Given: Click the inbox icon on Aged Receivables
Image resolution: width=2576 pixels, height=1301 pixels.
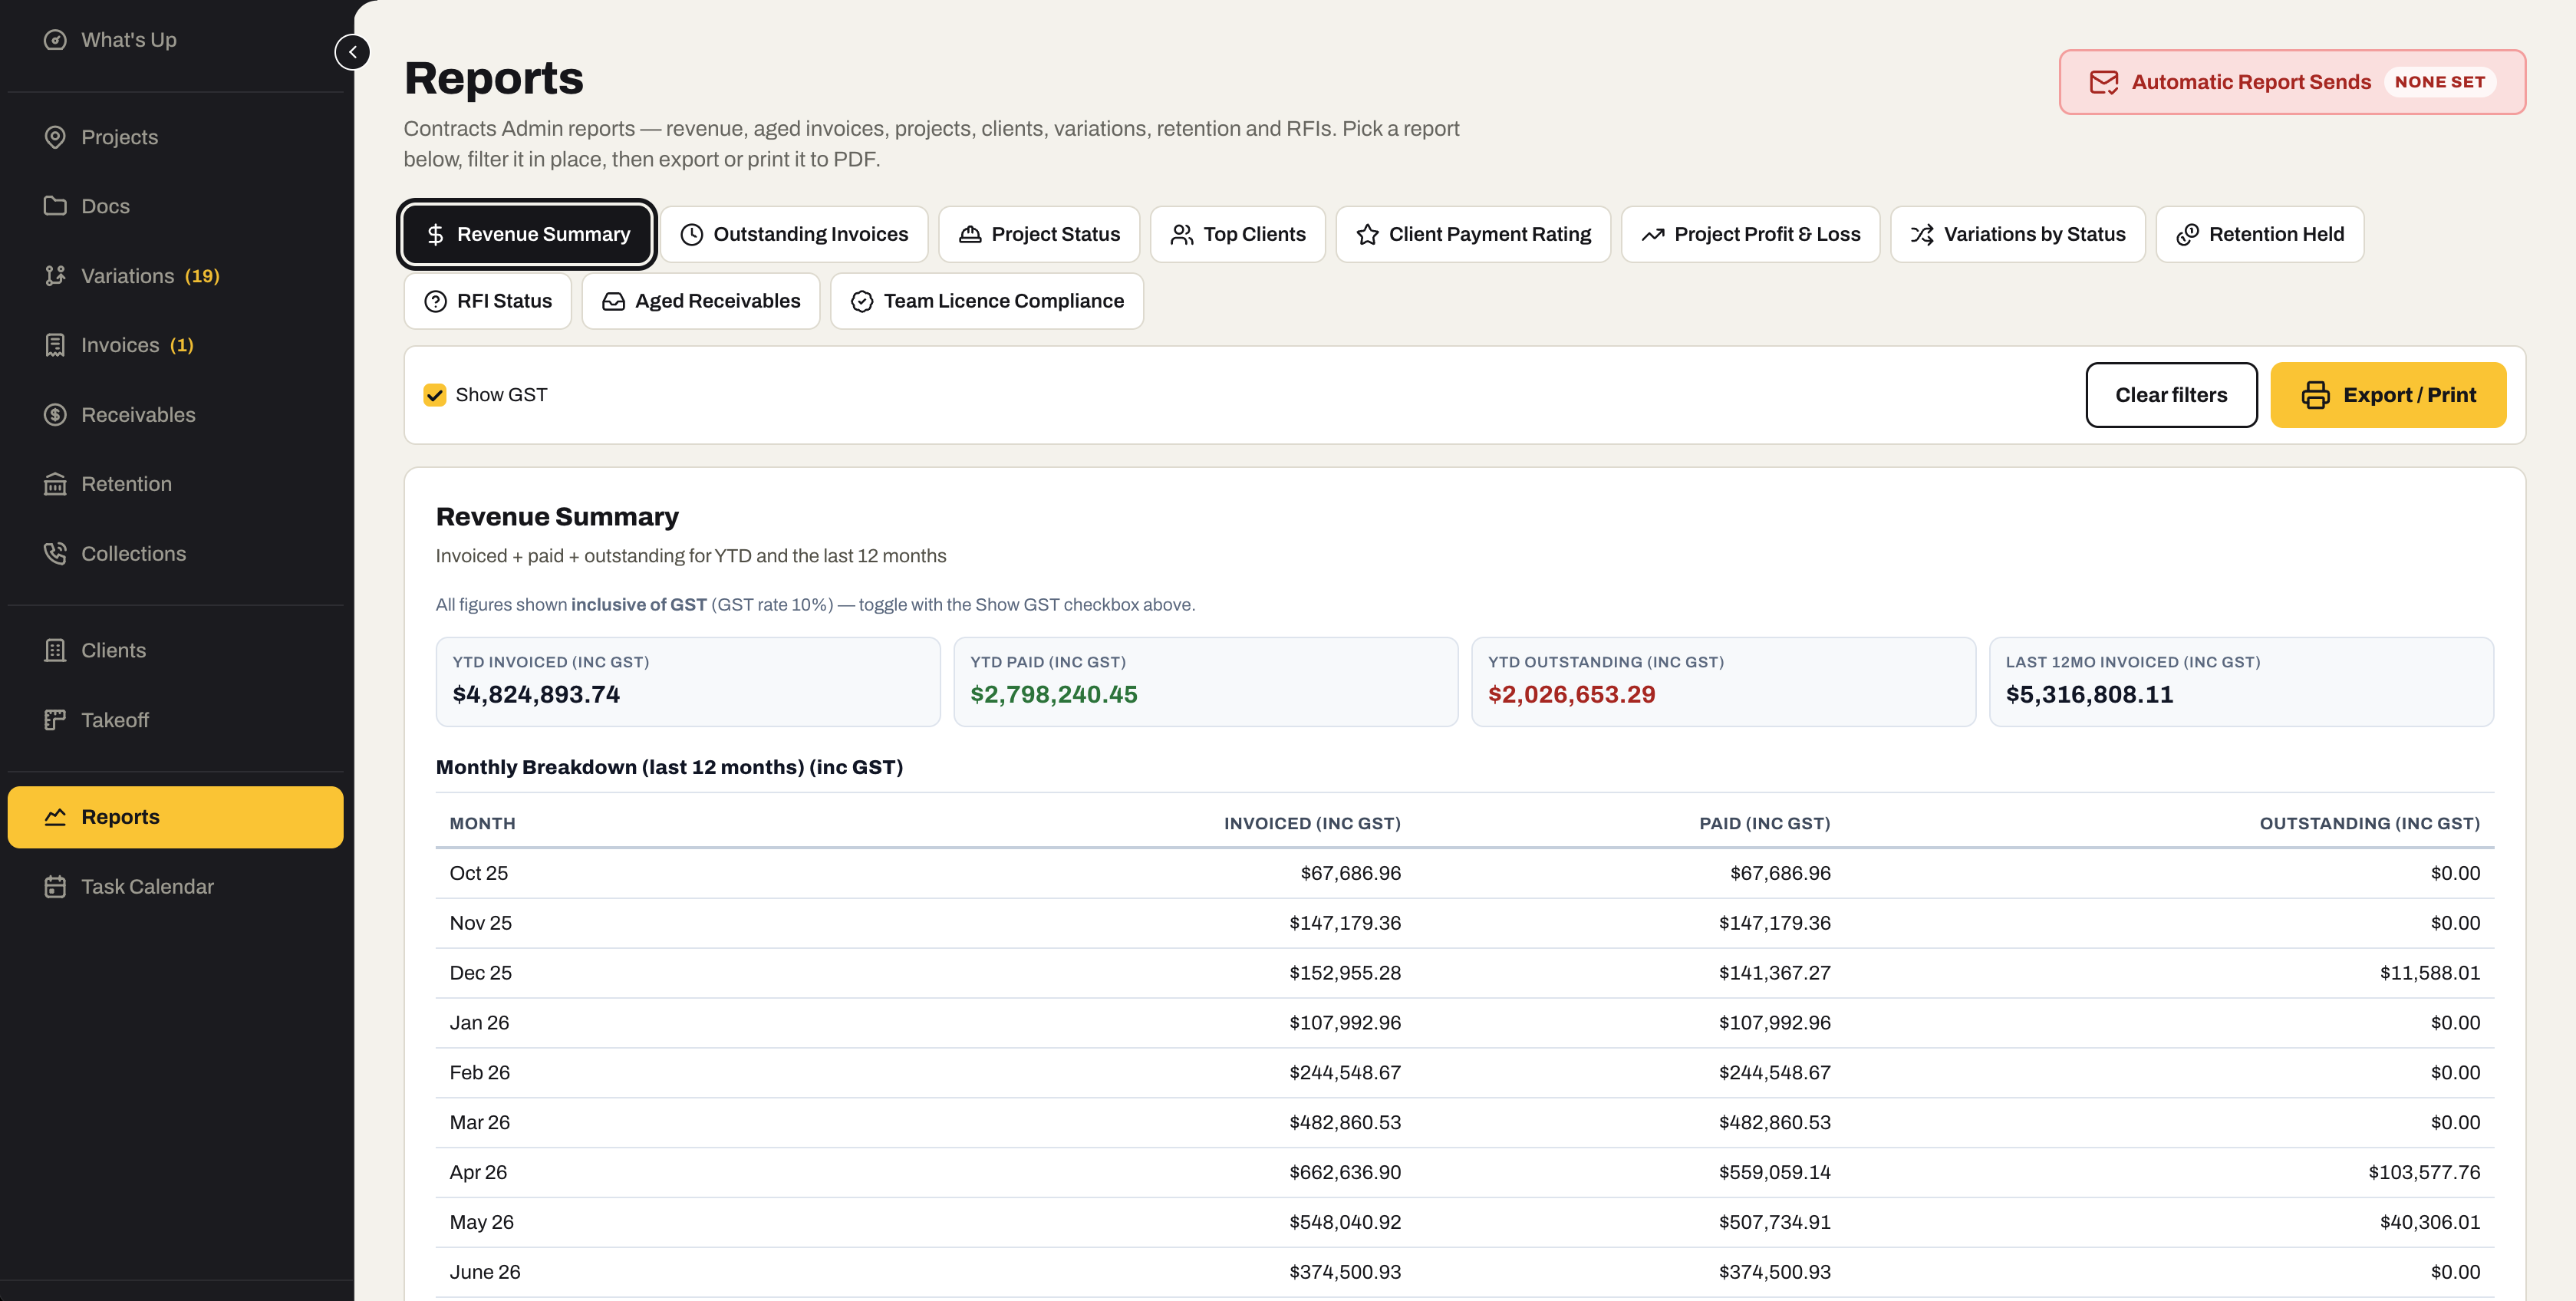Looking at the screenshot, I should pyautogui.click(x=614, y=301).
